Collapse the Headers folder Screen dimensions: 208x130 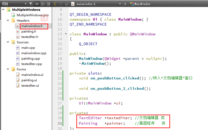[8, 20]
